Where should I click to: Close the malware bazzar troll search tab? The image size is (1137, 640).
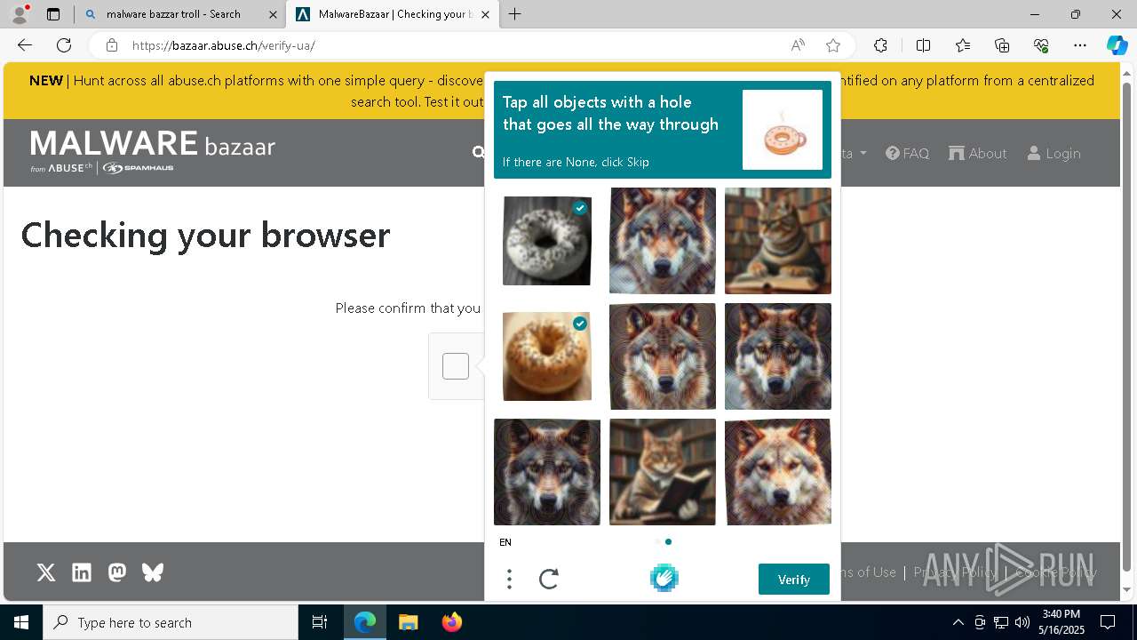tap(273, 14)
